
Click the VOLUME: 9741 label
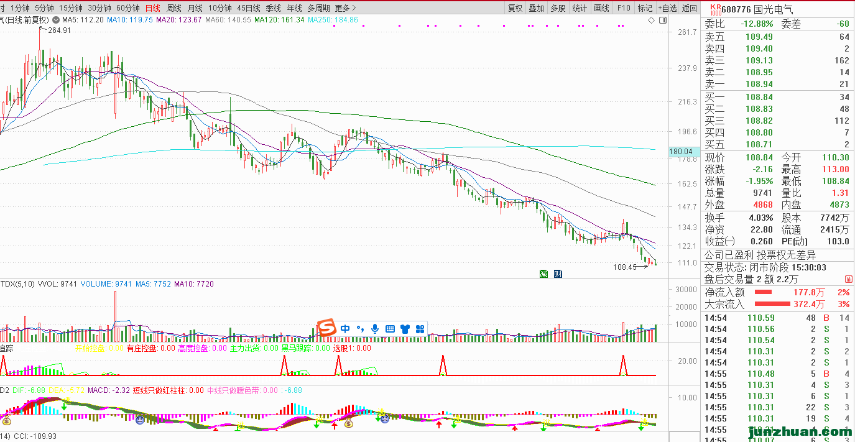pos(106,284)
